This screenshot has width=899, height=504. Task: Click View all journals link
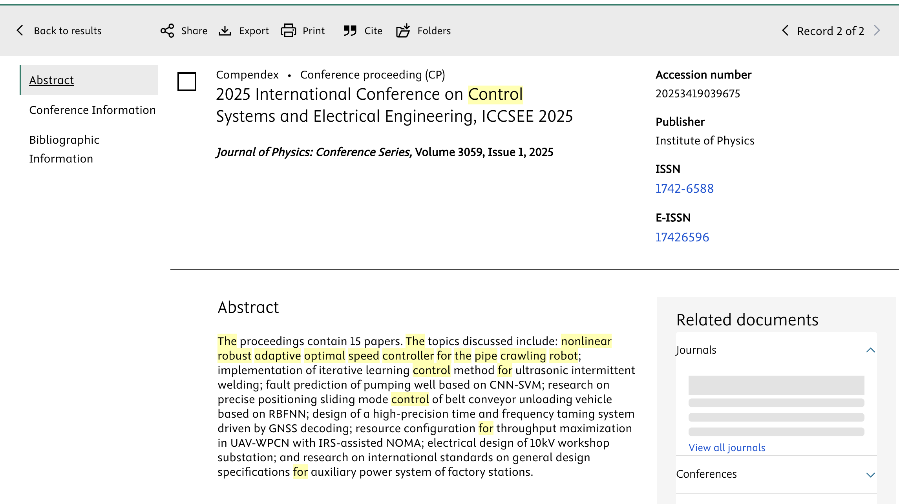(x=727, y=447)
